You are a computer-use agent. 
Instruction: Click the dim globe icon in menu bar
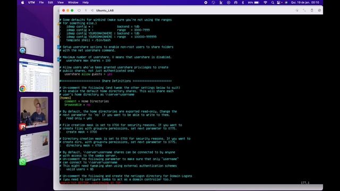coord(214,3)
